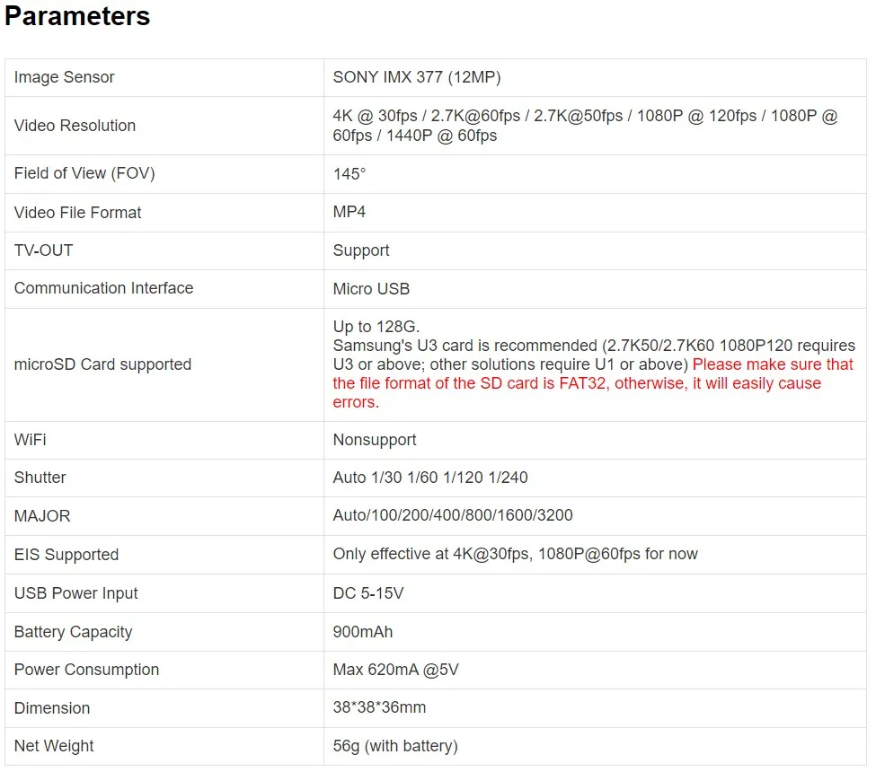Select the Video Resolution row label

click(75, 126)
